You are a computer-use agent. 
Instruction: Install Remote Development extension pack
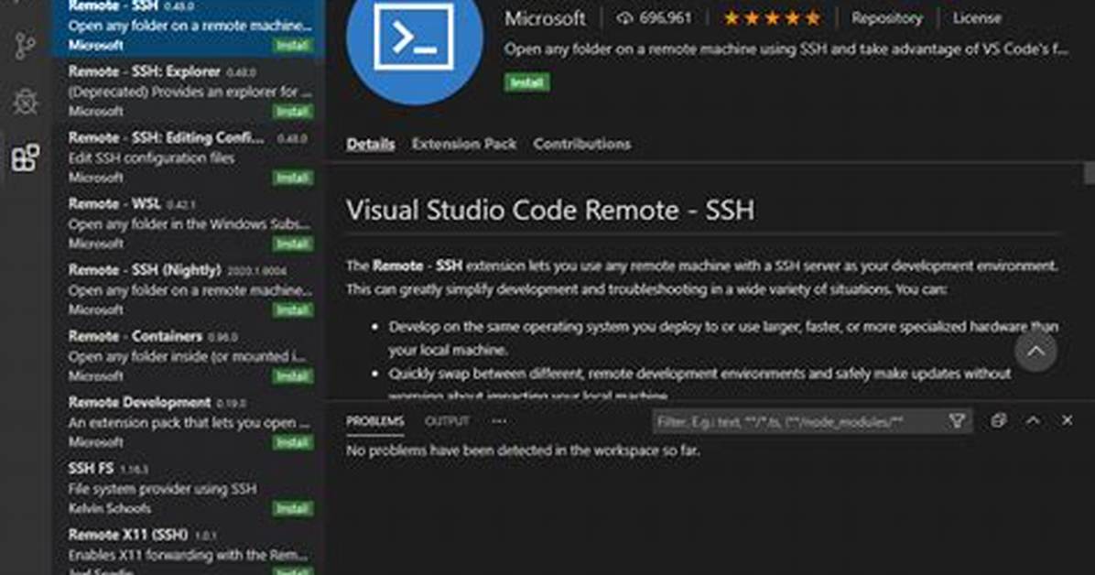(x=293, y=442)
